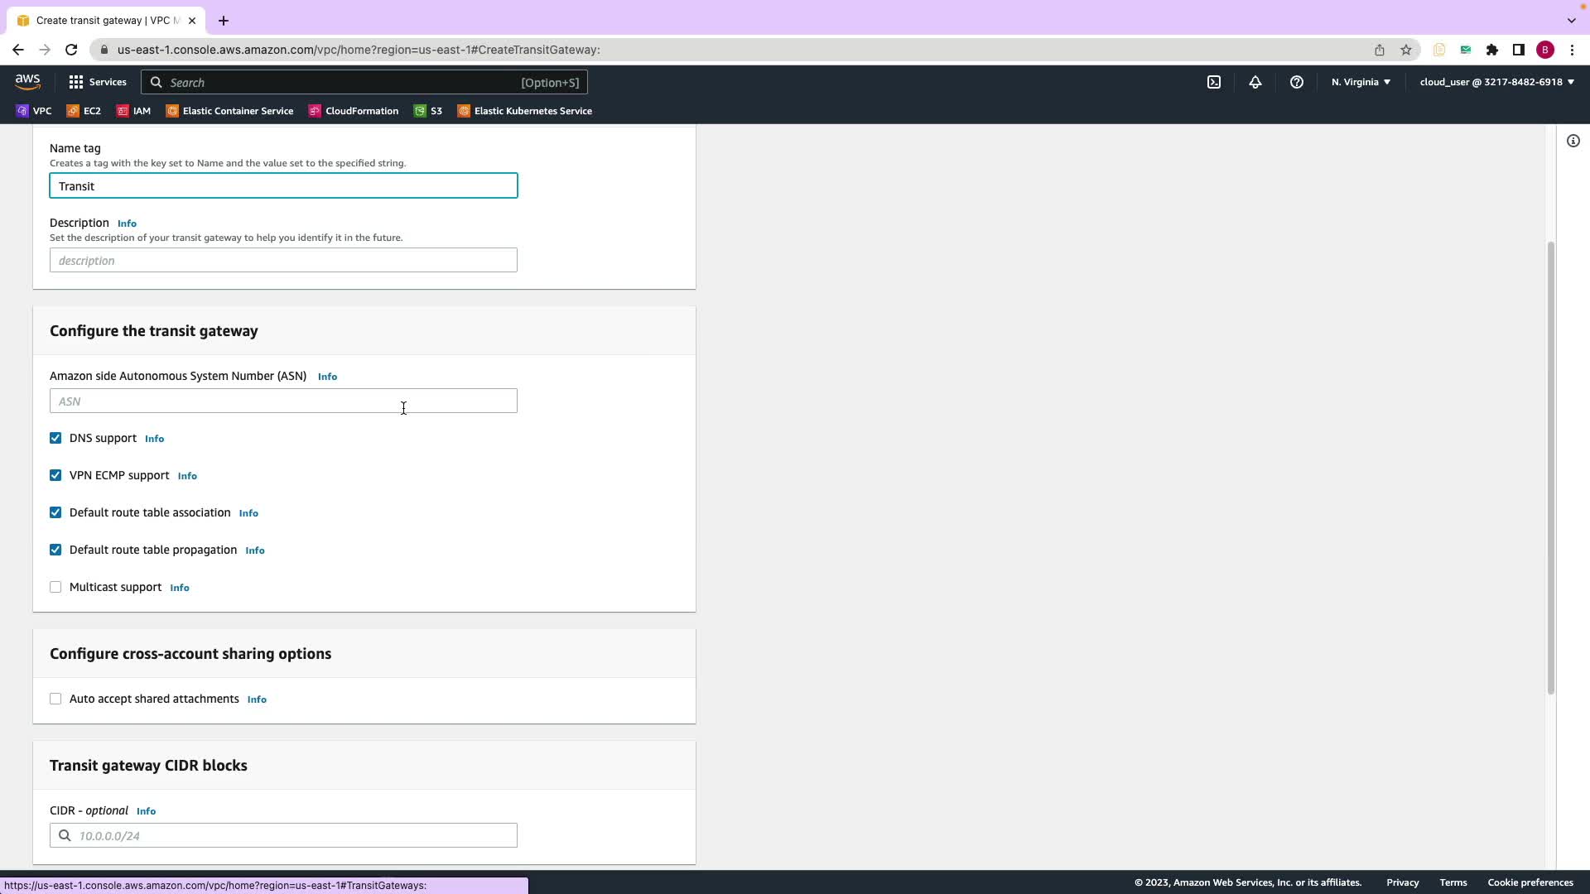Screen dimensions: 1590x894
Task: Open the cloud_user account dropdown
Action: (x=1496, y=82)
